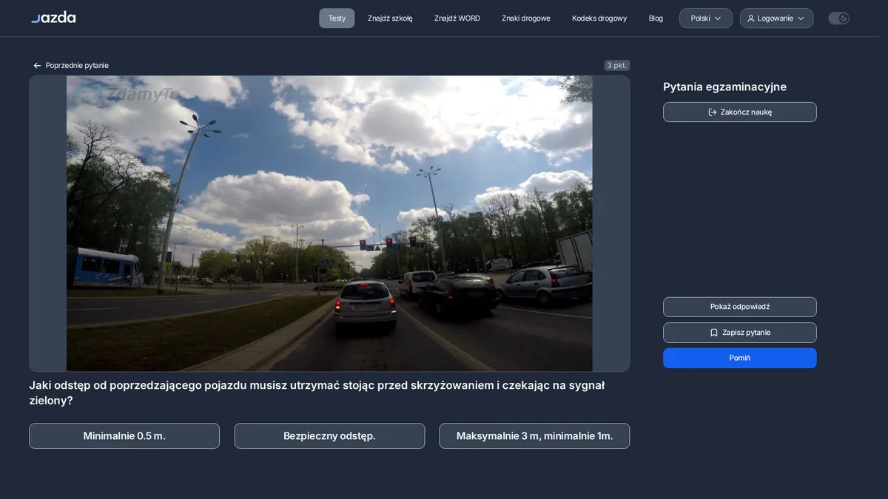The image size is (888, 499).
Task: Open Znajdź WORD menu item
Action: pos(457,18)
